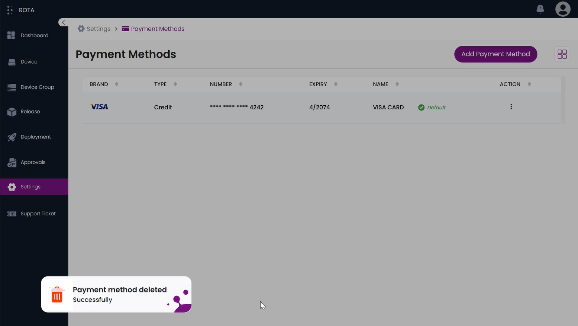Open the Device page icon
Image resolution: width=578 pixels, height=326 pixels.
coord(12,62)
